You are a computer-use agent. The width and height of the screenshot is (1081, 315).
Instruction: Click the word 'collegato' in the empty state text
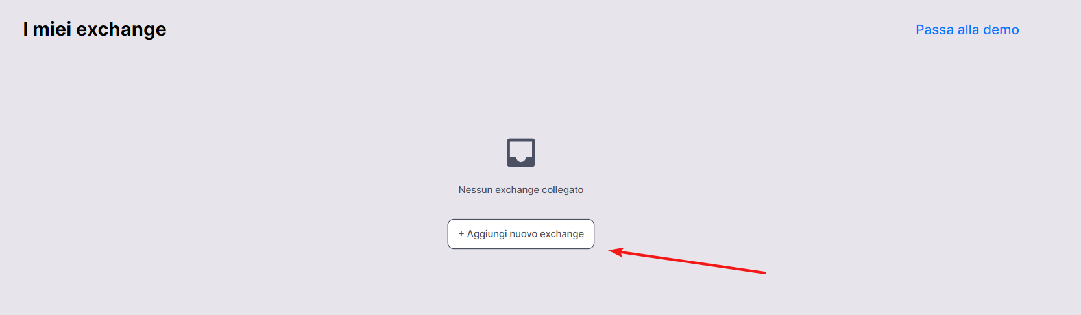tap(563, 190)
